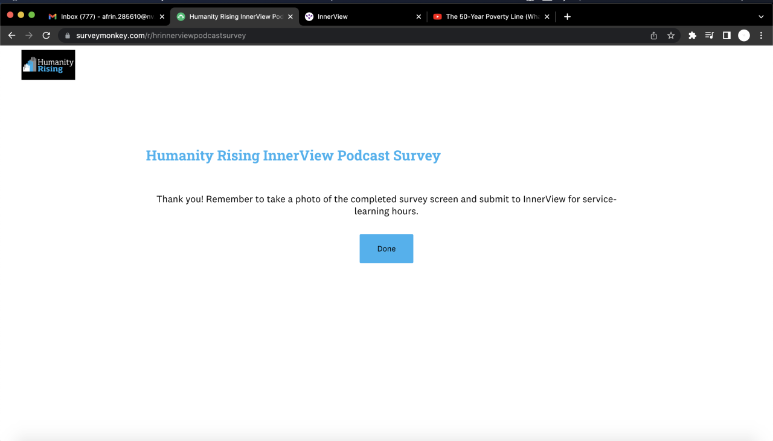Close the YouTube 50-Year Poverty Line tab
The width and height of the screenshot is (773, 441).
pos(547,17)
